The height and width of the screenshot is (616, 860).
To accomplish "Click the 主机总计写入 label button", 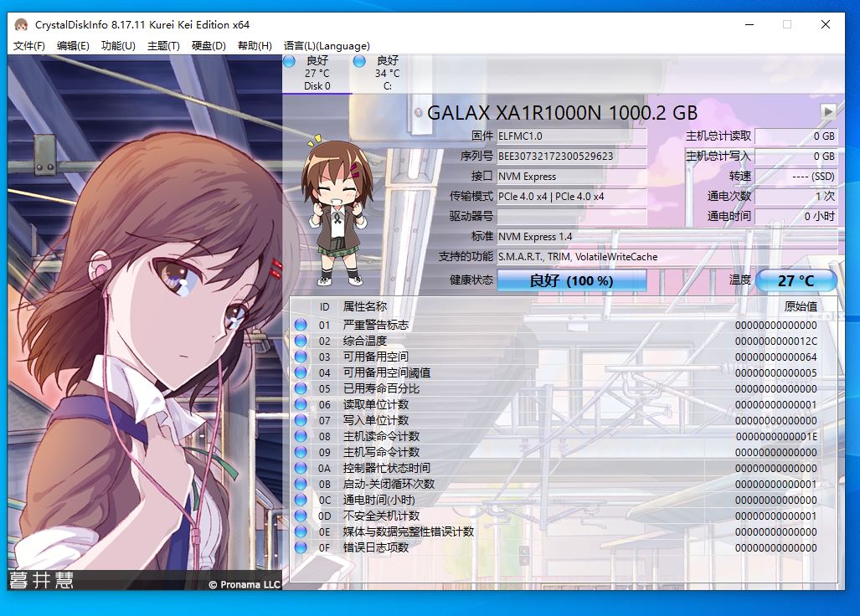I will point(718,157).
